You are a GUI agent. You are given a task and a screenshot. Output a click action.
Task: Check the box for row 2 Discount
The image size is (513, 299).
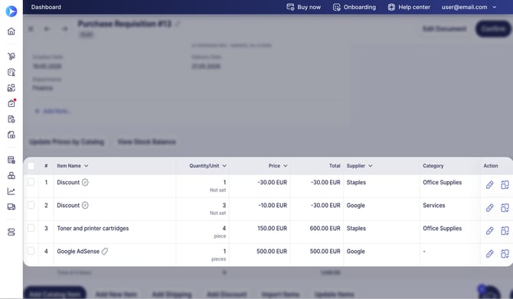coord(31,205)
